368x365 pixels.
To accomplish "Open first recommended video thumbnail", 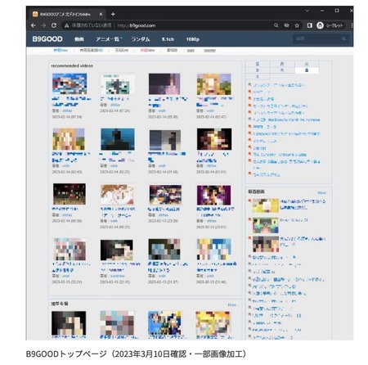I will (70, 83).
